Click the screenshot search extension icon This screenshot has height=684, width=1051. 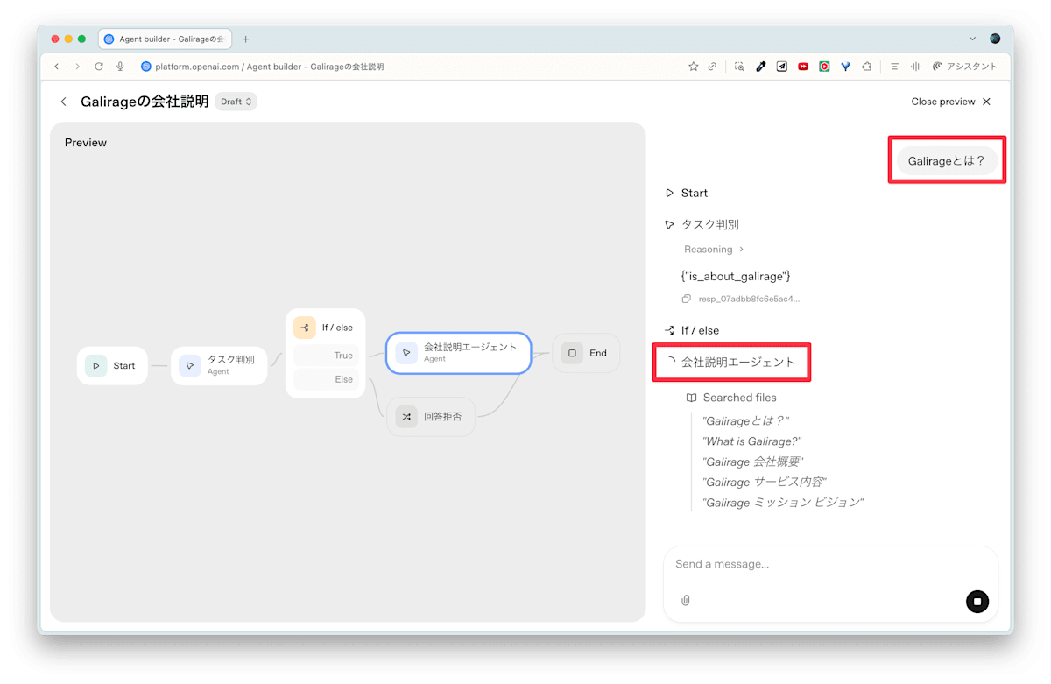click(740, 67)
